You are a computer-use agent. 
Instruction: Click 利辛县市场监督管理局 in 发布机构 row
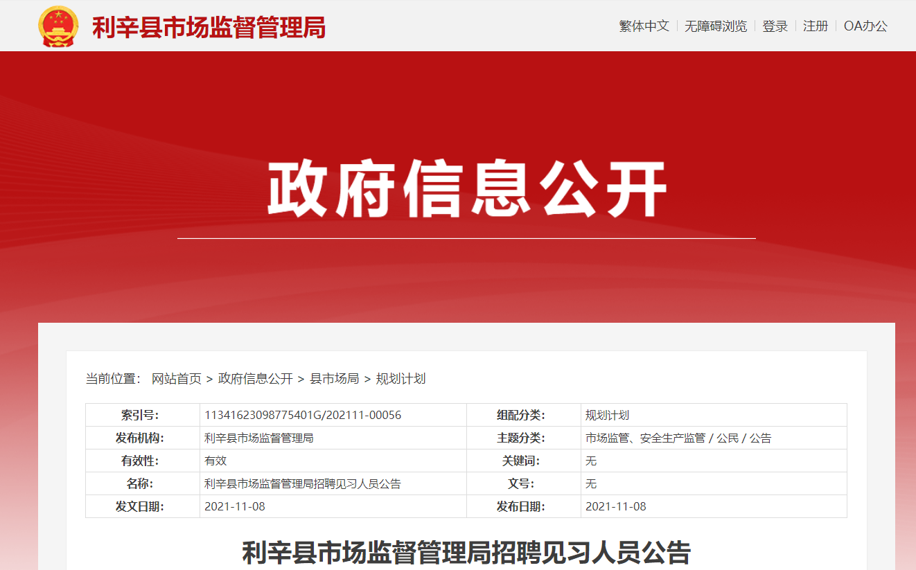(x=259, y=438)
